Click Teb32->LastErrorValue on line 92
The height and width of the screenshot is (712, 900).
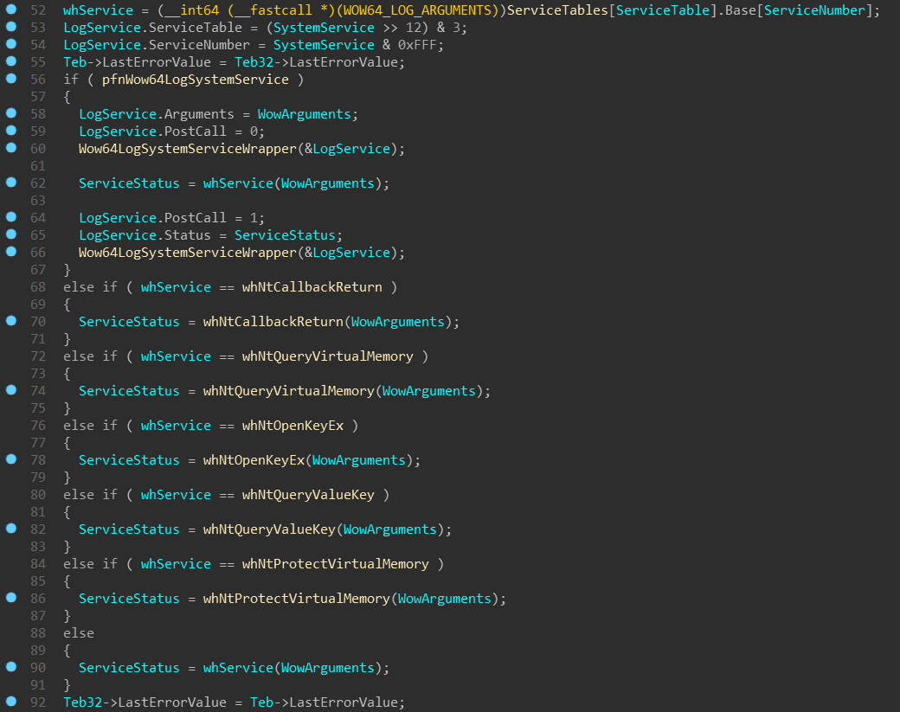click(x=145, y=702)
